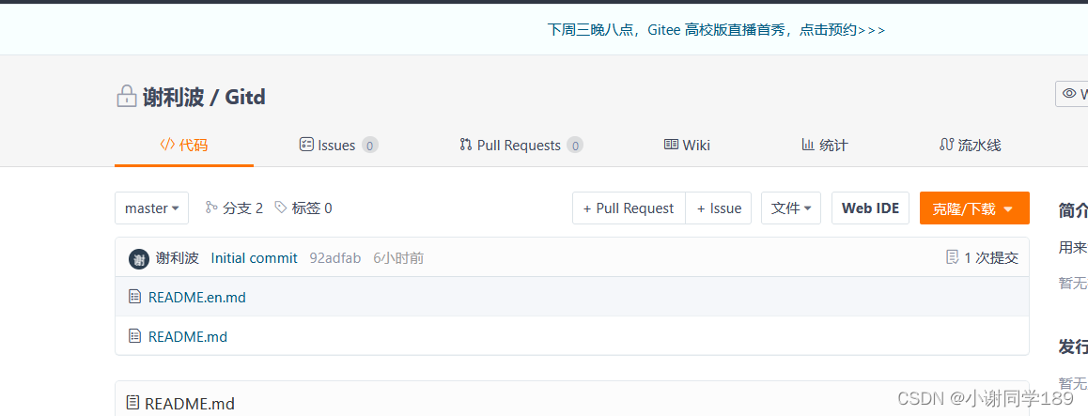View the 标签 0 tags list
Screen dimensions: 1088x416
(303, 208)
